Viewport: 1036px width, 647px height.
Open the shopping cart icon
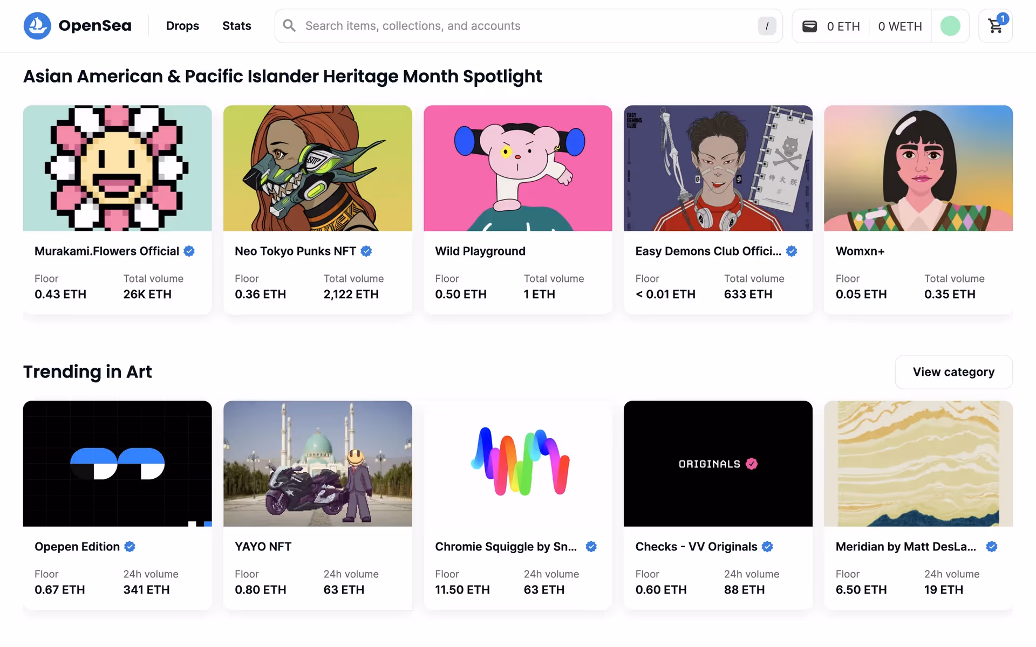point(995,26)
